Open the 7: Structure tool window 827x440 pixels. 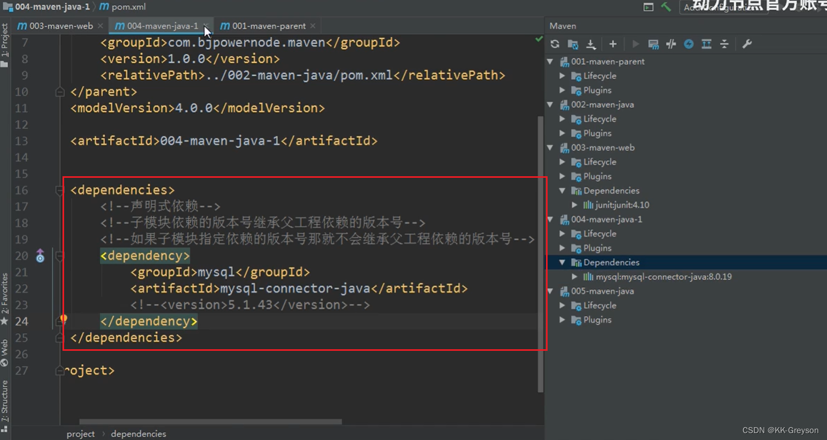[x=5, y=406]
